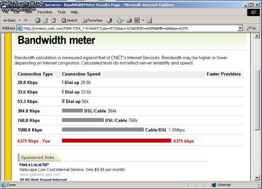Screen dimensions: 262x189
Task: Click the Internet zone globe icon
Action: click(214, 185)
